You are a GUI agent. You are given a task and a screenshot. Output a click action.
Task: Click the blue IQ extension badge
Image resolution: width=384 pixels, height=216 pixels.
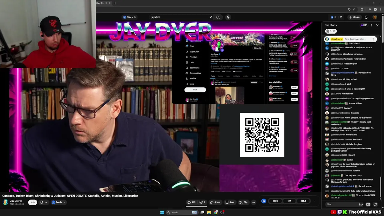tap(264, 201)
